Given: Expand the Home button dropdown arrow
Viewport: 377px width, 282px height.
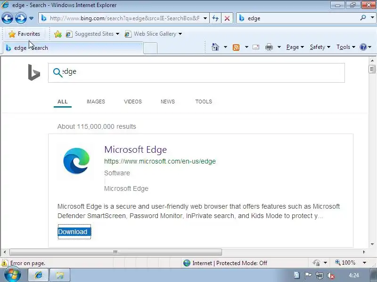Looking at the screenshot, I should 225,47.
